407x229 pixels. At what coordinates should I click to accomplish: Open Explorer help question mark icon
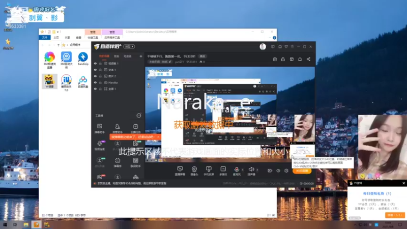274,38
